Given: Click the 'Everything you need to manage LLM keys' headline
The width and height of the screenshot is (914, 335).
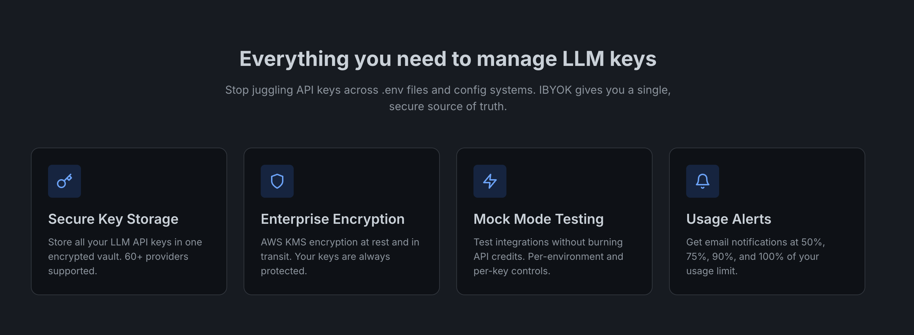Looking at the screenshot, I should pos(448,59).
